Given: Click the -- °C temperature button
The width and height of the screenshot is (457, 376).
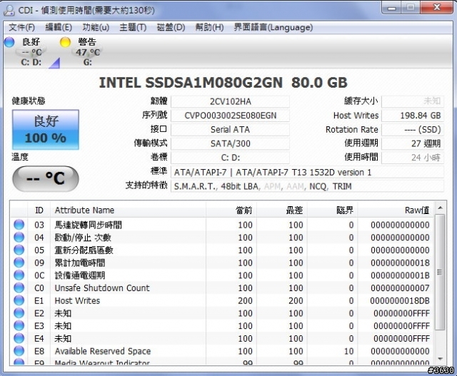Looking at the screenshot, I should tap(46, 178).
